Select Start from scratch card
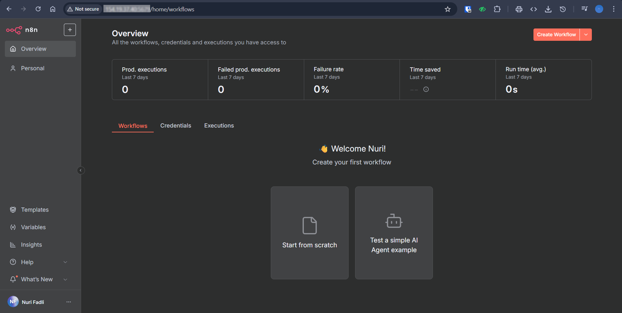This screenshot has width=622, height=313. 309,233
